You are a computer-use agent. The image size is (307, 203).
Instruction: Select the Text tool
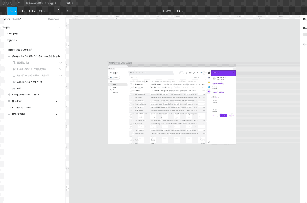click(x=50, y=11)
